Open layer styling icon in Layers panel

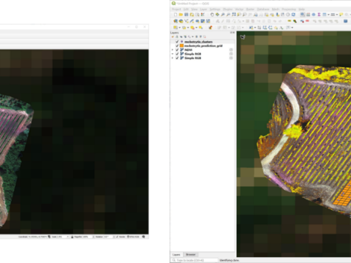173,37
